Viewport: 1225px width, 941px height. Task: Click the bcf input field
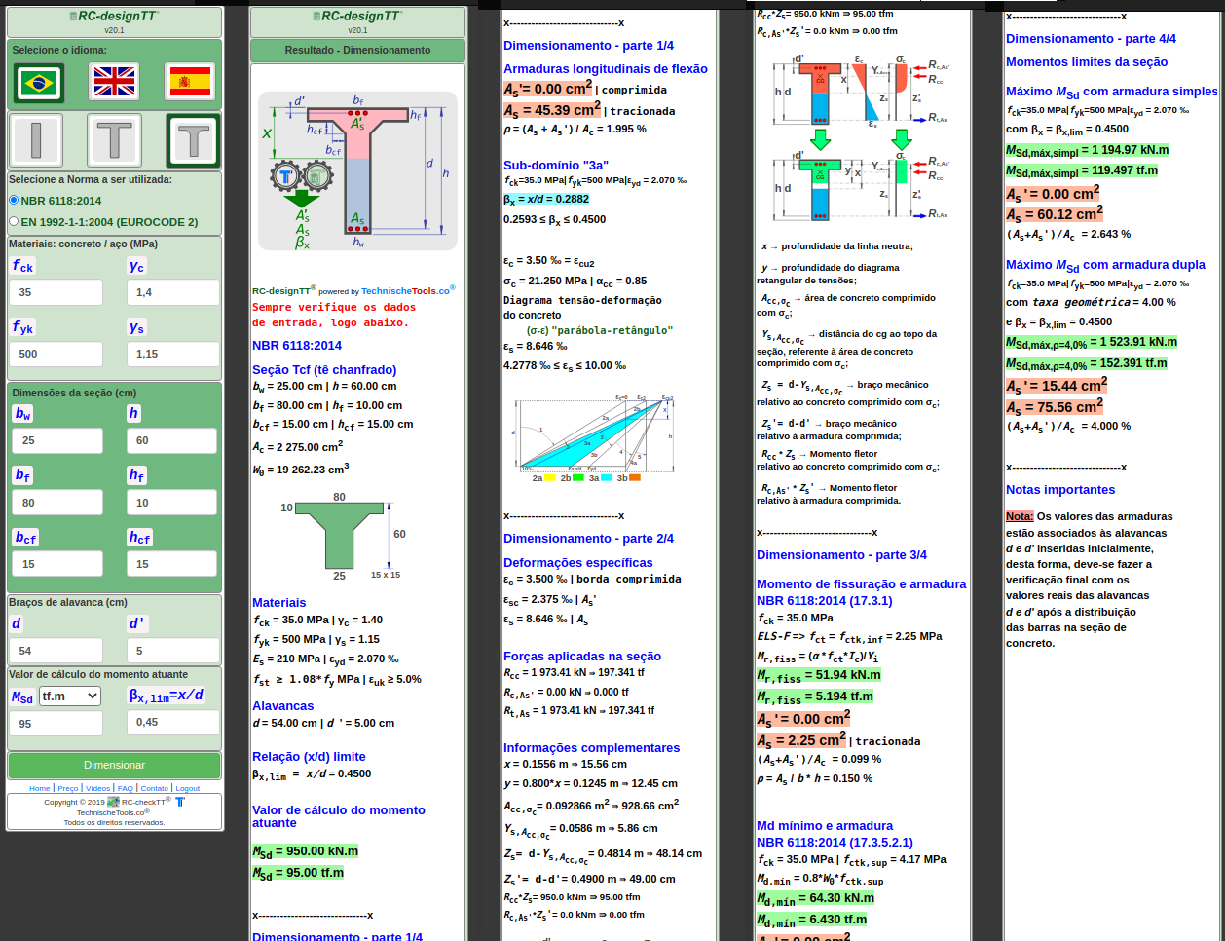pos(57,564)
